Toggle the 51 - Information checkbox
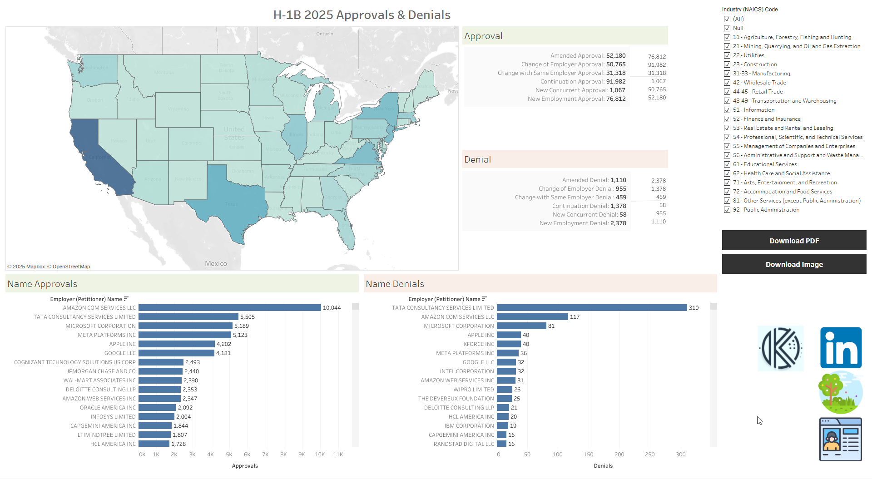 (727, 110)
